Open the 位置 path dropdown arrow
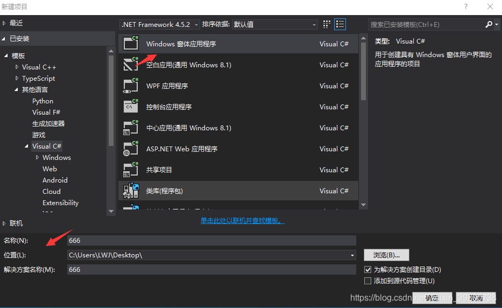Viewport: 502px width, 308px height. (x=352, y=255)
